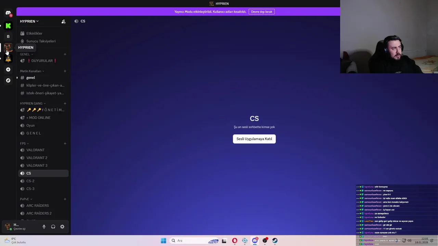Open Windows Start menu
This screenshot has height=246, width=438.
(164, 241)
